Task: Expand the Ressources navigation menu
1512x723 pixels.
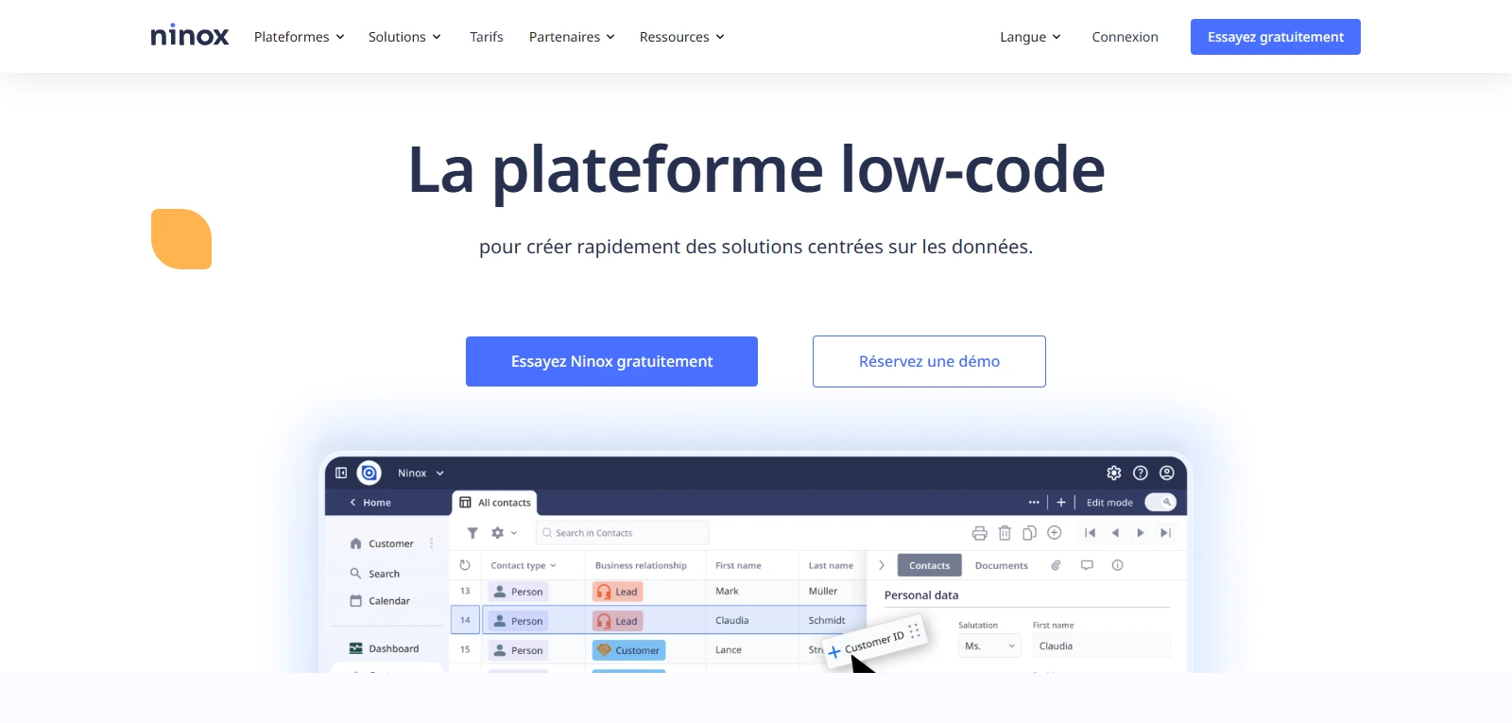Action: (x=681, y=37)
